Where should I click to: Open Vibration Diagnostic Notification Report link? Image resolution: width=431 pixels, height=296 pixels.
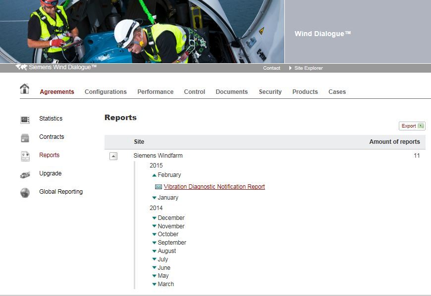pos(215,187)
